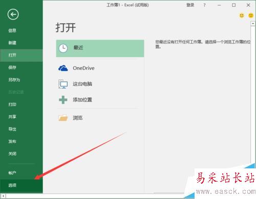Click the 浏览 label
Image resolution: width=256 pixels, height=199 pixels.
(78, 118)
